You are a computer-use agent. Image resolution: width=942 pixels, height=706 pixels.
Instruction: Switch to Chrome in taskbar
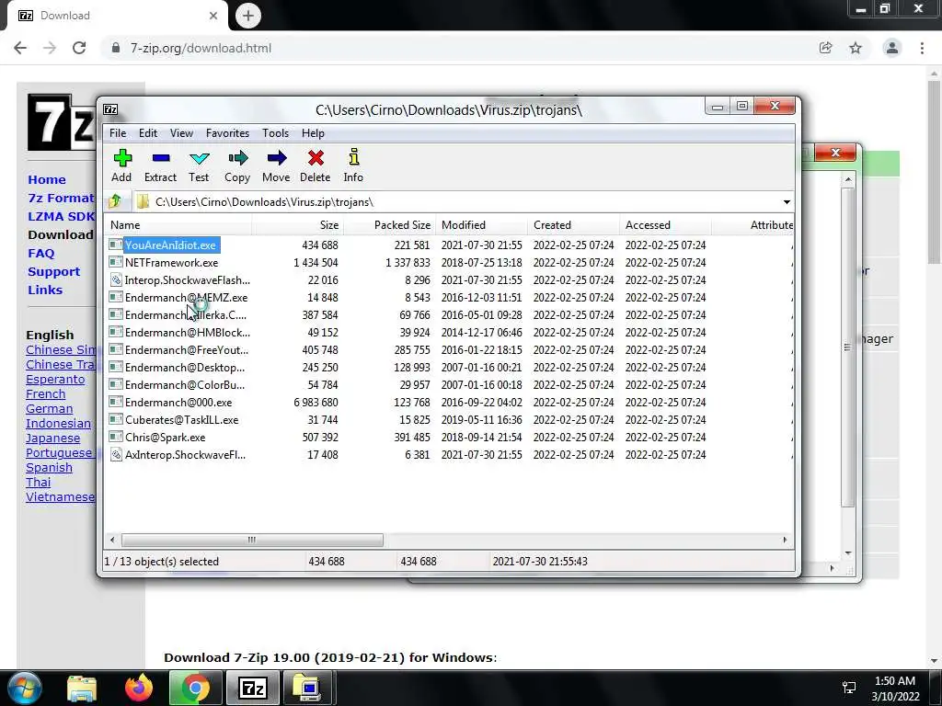click(196, 688)
